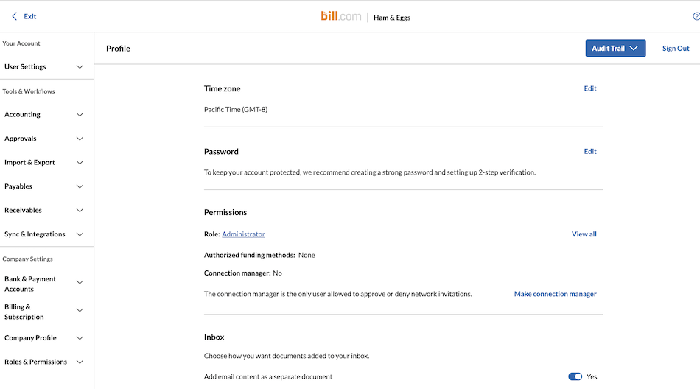Expand Billing & Subscription chevron
Screen dimensions: 700x389
(80, 312)
